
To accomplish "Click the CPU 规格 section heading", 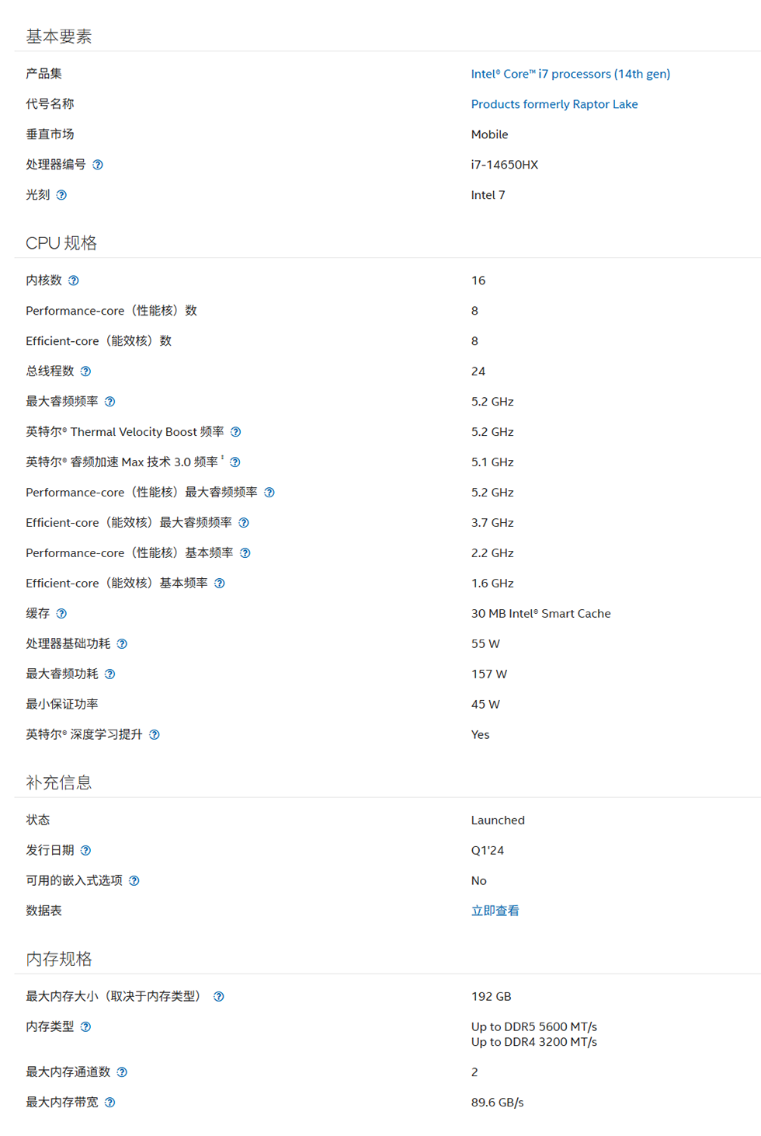I will 61,243.
